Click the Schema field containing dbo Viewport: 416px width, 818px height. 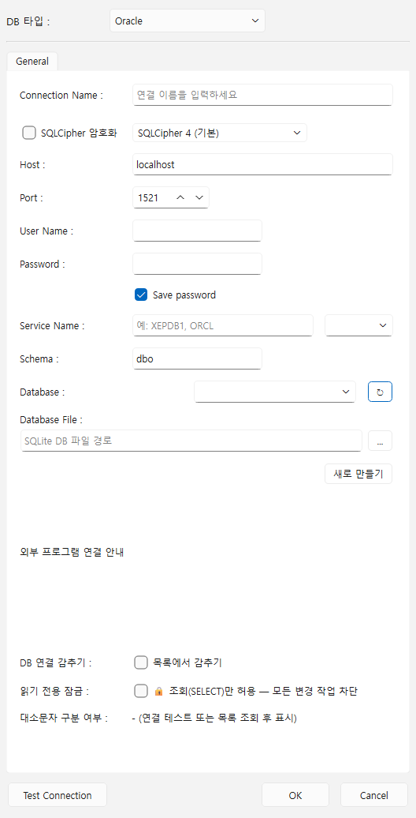click(197, 359)
